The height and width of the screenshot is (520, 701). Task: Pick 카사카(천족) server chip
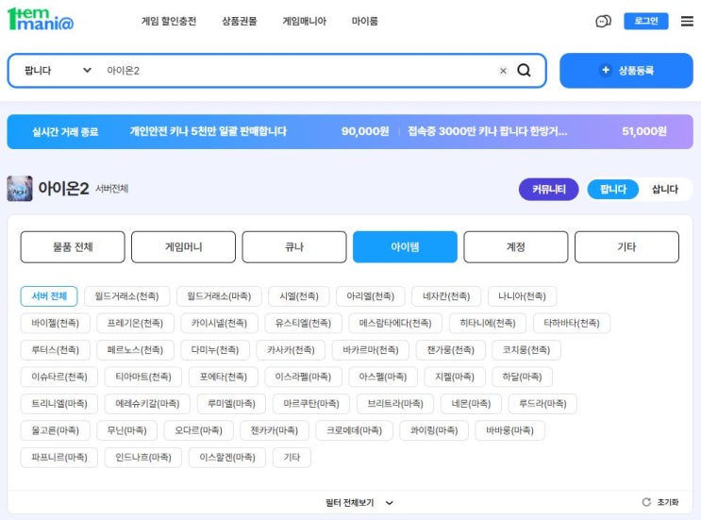tap(291, 349)
